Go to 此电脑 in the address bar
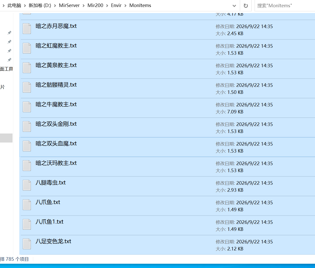The height and width of the screenshot is (268, 315). (14, 6)
